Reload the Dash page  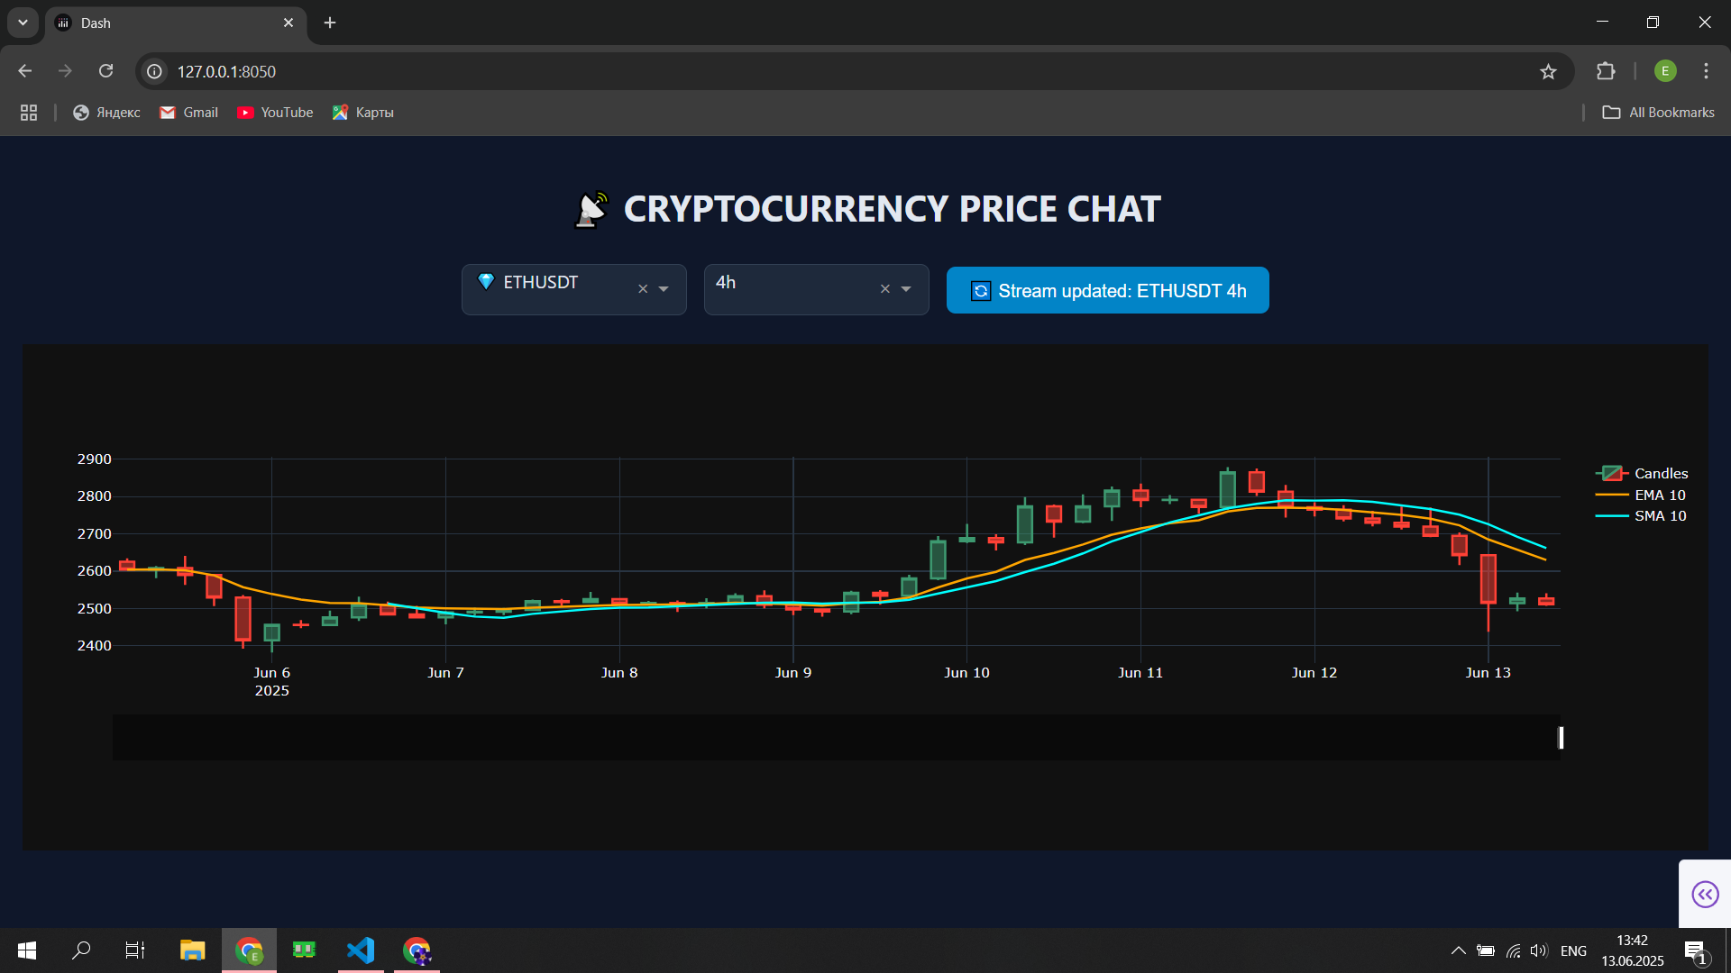pos(105,71)
